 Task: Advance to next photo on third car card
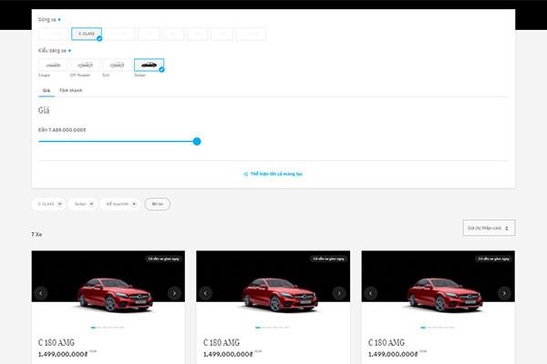504,293
